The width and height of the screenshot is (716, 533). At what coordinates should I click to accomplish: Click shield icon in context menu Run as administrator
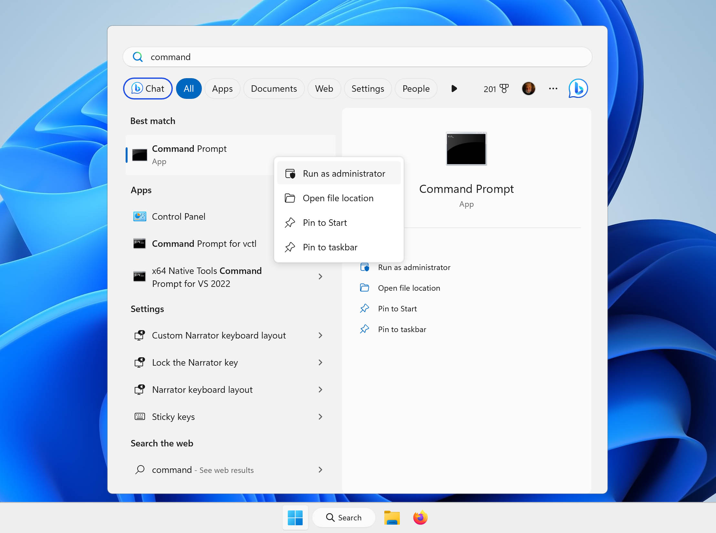coord(290,173)
